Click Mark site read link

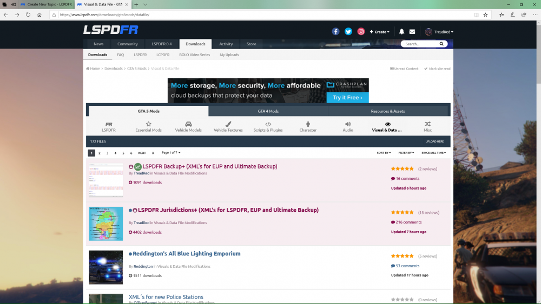[x=437, y=69]
